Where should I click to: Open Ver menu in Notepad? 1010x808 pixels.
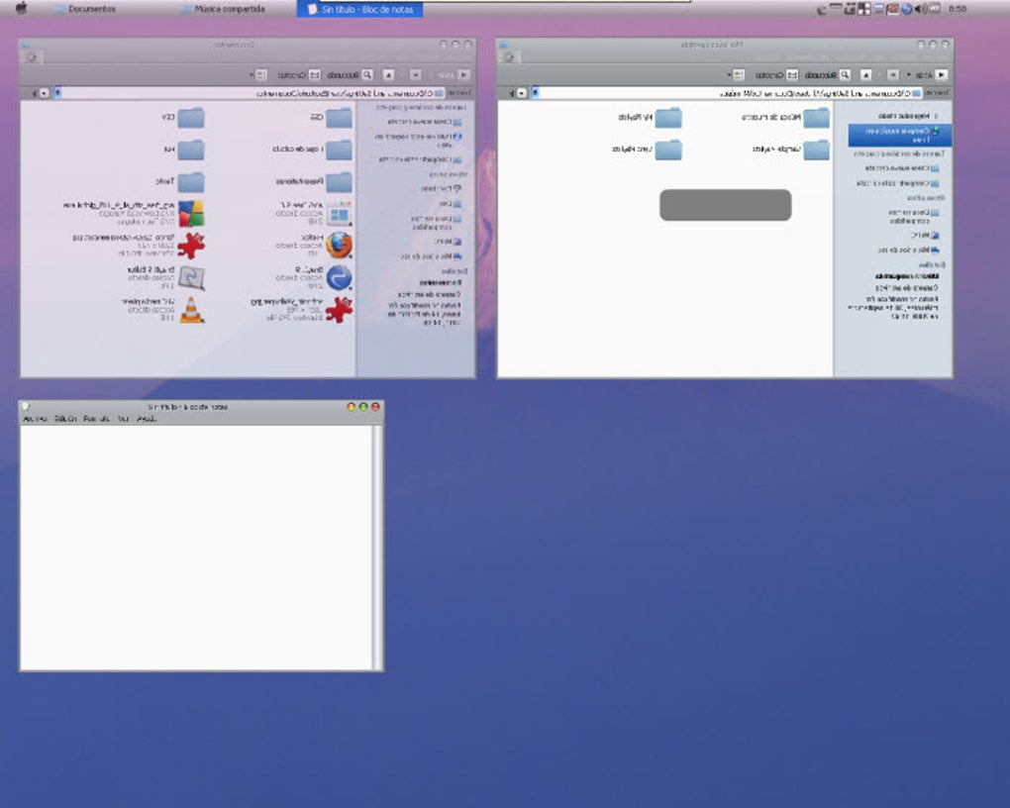coord(123,419)
